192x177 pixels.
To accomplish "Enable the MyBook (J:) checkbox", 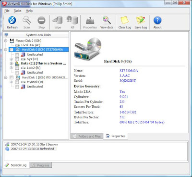I will 17,82.
